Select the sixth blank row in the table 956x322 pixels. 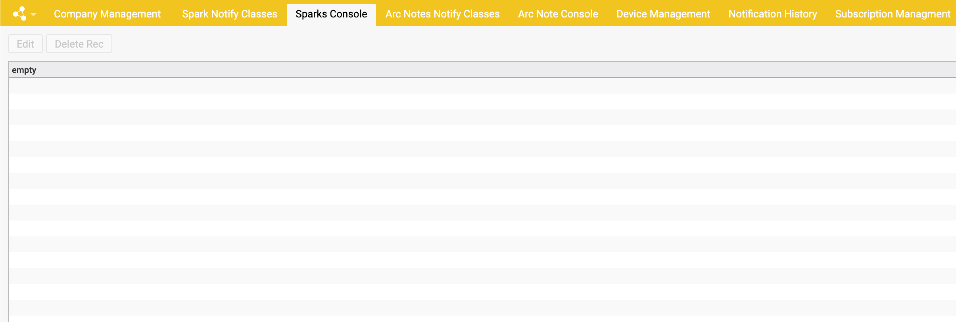pyautogui.click(x=476, y=165)
